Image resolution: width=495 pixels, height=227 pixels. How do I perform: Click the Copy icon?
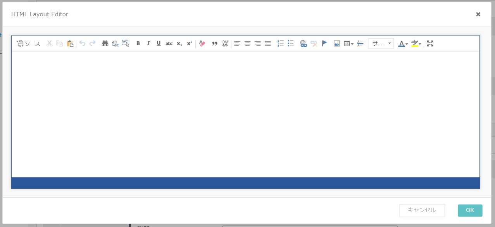[x=59, y=44]
